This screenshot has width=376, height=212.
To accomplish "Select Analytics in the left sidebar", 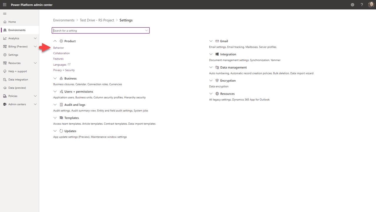I will tap(14, 38).
